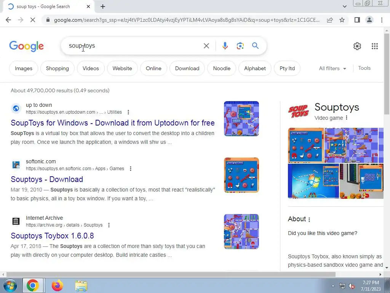
Task: Open Chrome profile avatar
Action: click(x=369, y=20)
